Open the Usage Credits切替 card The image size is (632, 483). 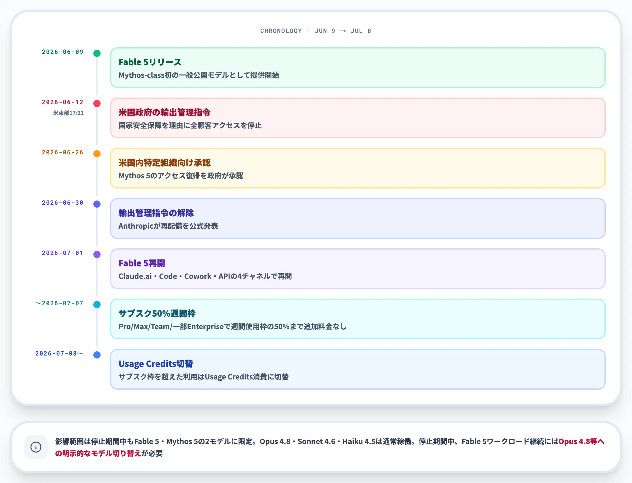click(x=358, y=369)
